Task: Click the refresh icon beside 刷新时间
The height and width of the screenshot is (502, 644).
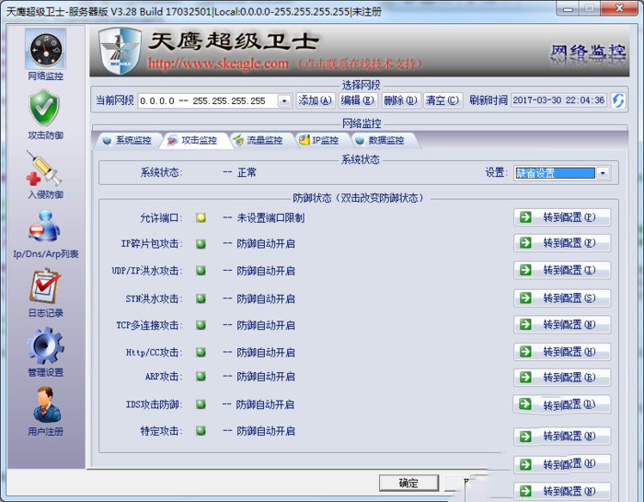Action: pos(618,100)
